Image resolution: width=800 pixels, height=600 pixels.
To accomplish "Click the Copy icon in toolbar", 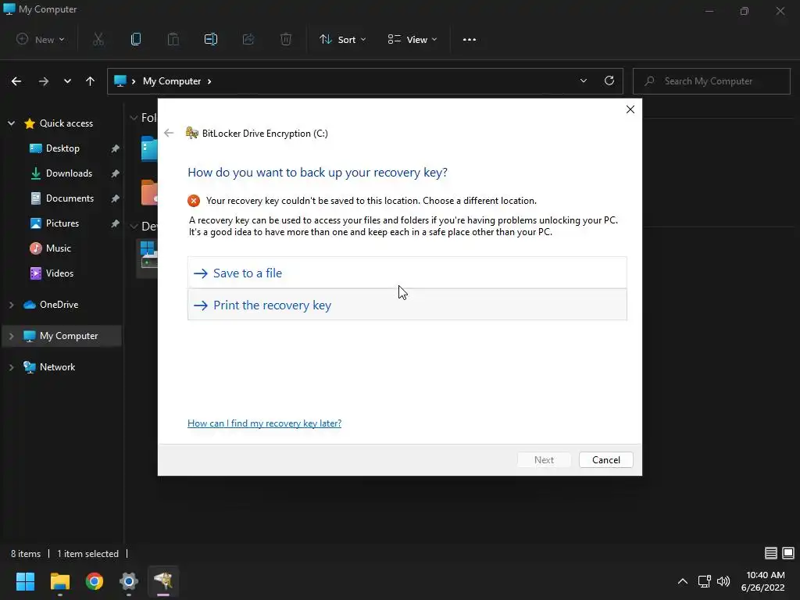I will pyautogui.click(x=136, y=39).
